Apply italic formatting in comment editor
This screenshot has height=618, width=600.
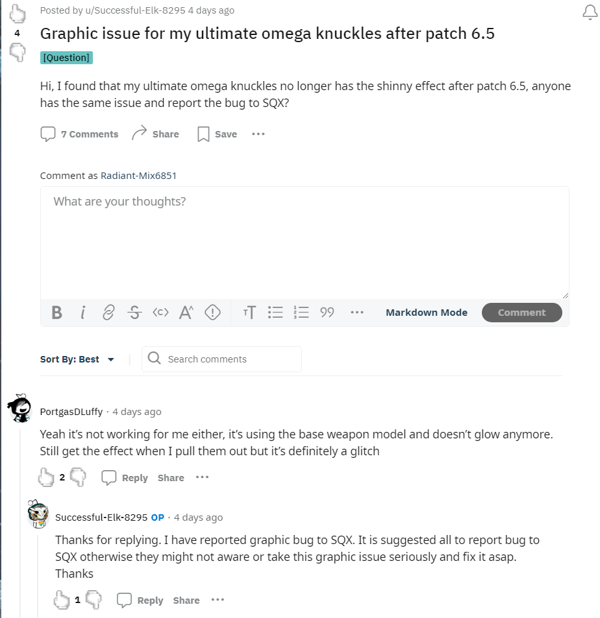pos(83,313)
